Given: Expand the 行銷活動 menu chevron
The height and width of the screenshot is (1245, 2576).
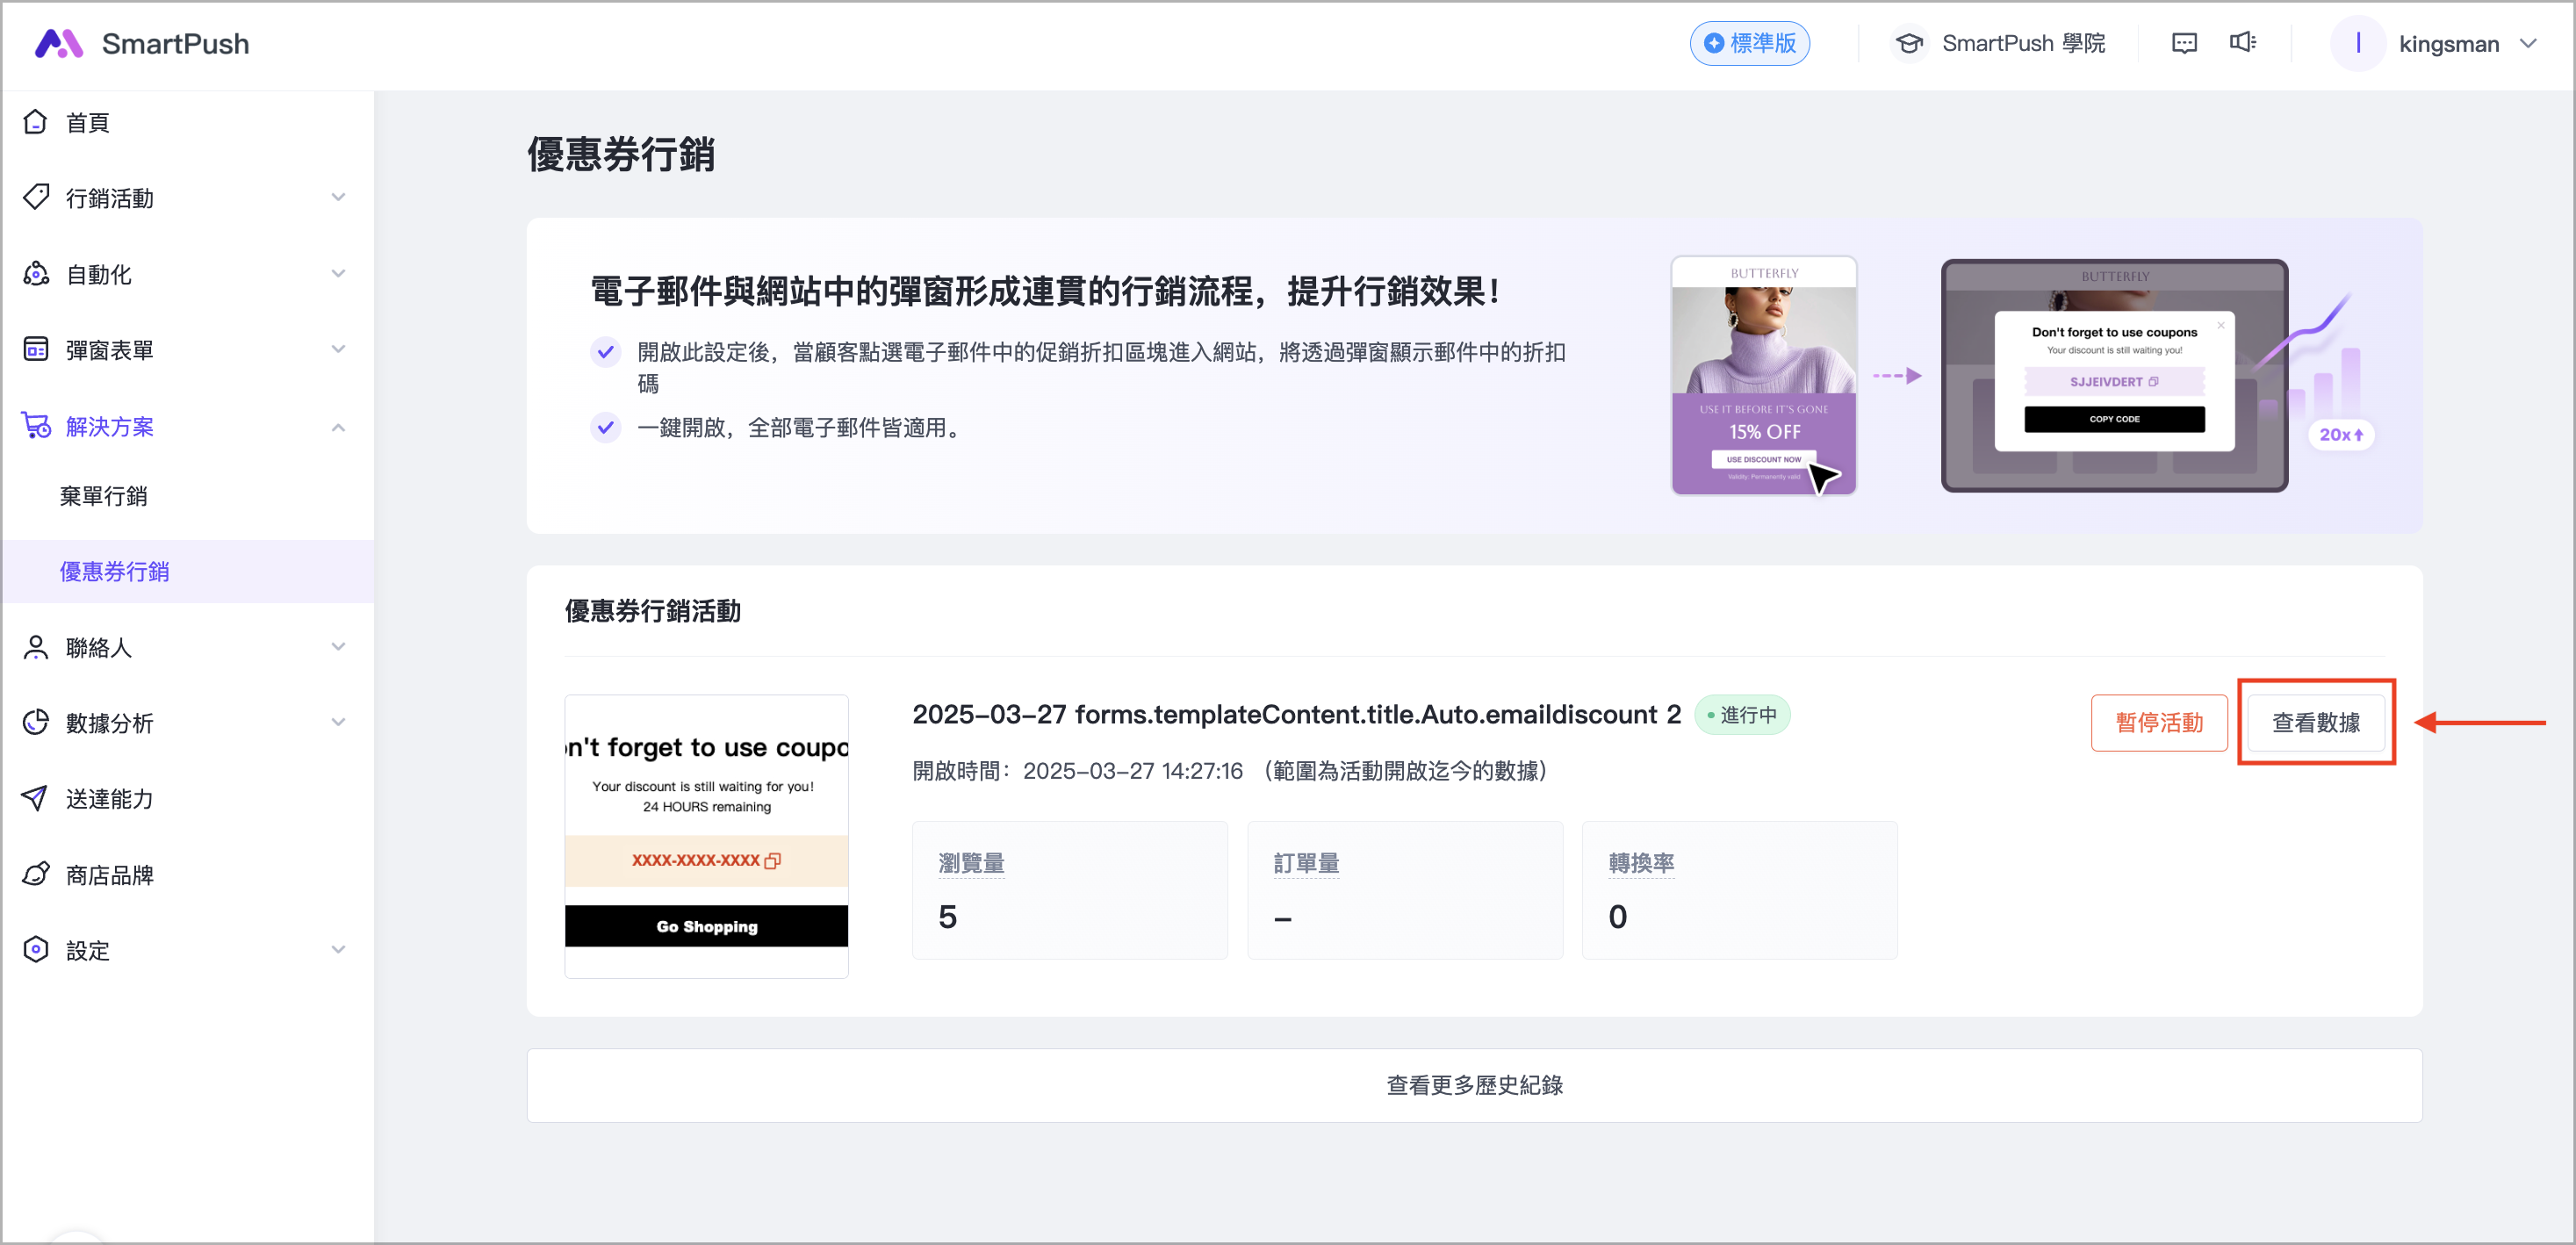Looking at the screenshot, I should click(338, 197).
